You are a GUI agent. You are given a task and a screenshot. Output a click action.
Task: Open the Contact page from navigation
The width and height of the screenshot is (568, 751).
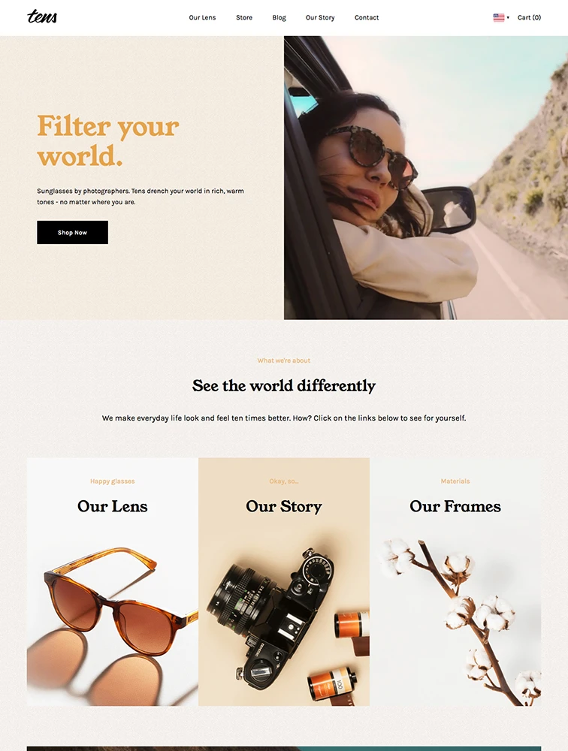pos(367,17)
